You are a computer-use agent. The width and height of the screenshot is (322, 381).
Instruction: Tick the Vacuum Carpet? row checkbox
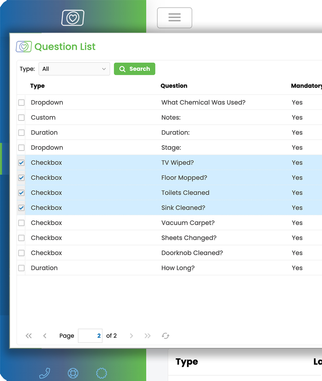(21, 223)
